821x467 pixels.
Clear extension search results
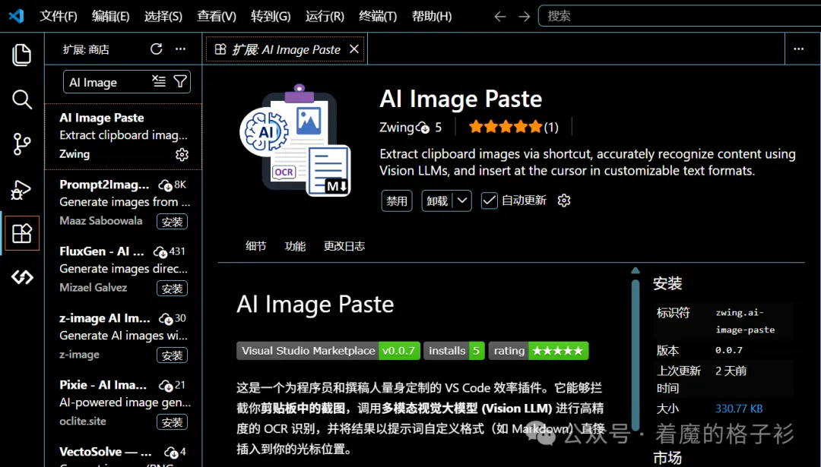click(x=159, y=81)
